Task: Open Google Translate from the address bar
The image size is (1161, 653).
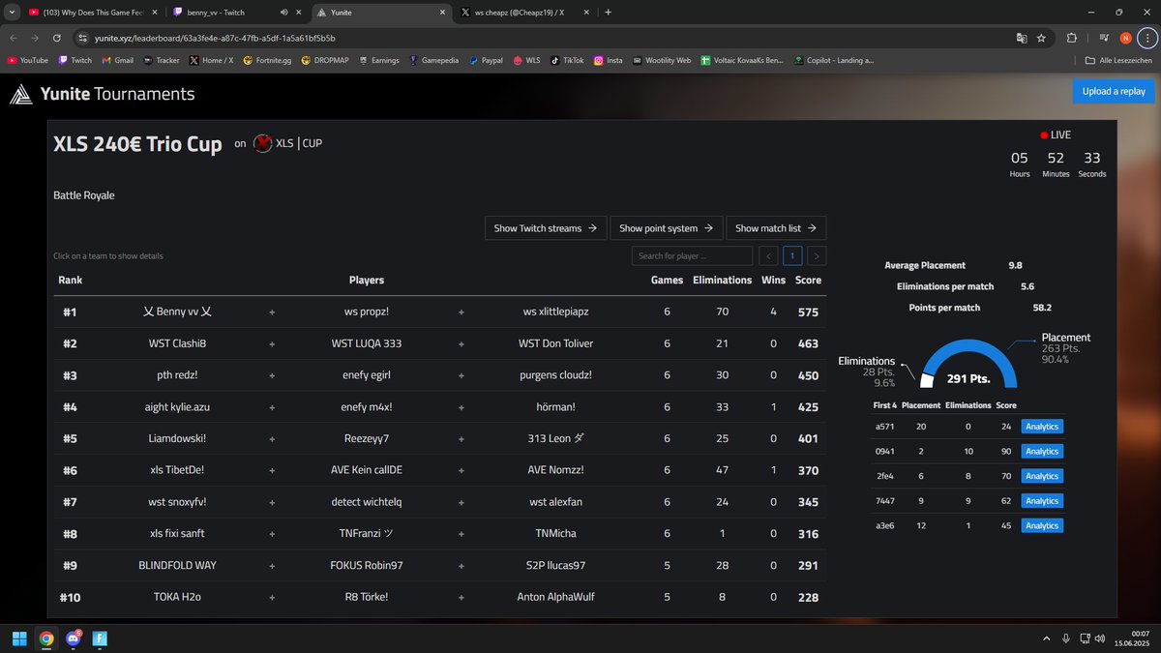Action: 1022,37
